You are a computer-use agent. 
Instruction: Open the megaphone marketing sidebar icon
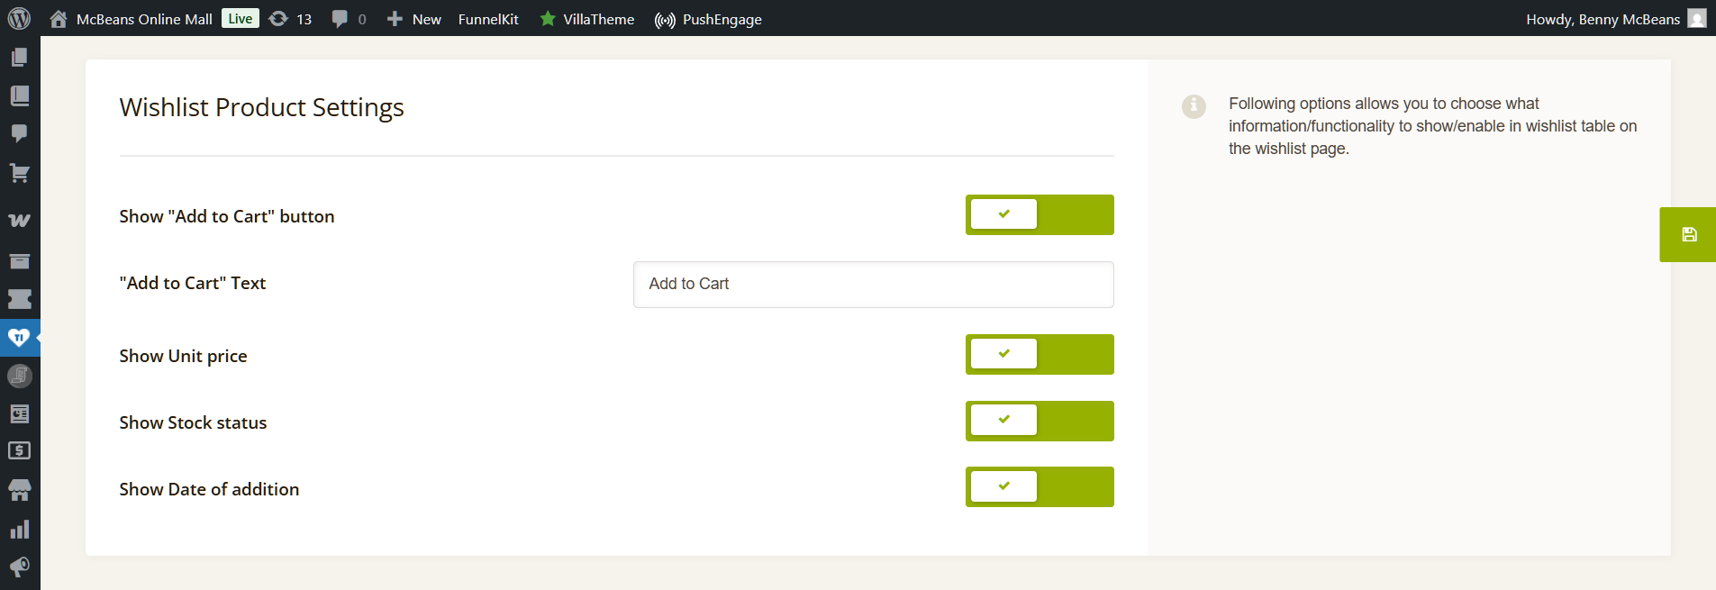(19, 567)
